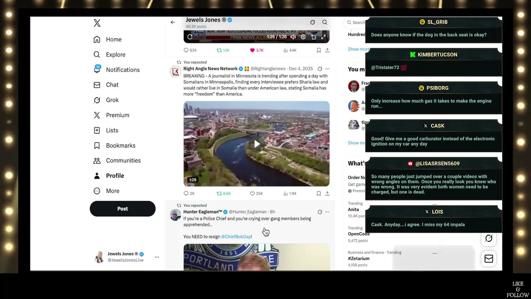531x299 pixels.
Task: Open Jewels Jones account switcher ellipsis
Action: tap(157, 257)
